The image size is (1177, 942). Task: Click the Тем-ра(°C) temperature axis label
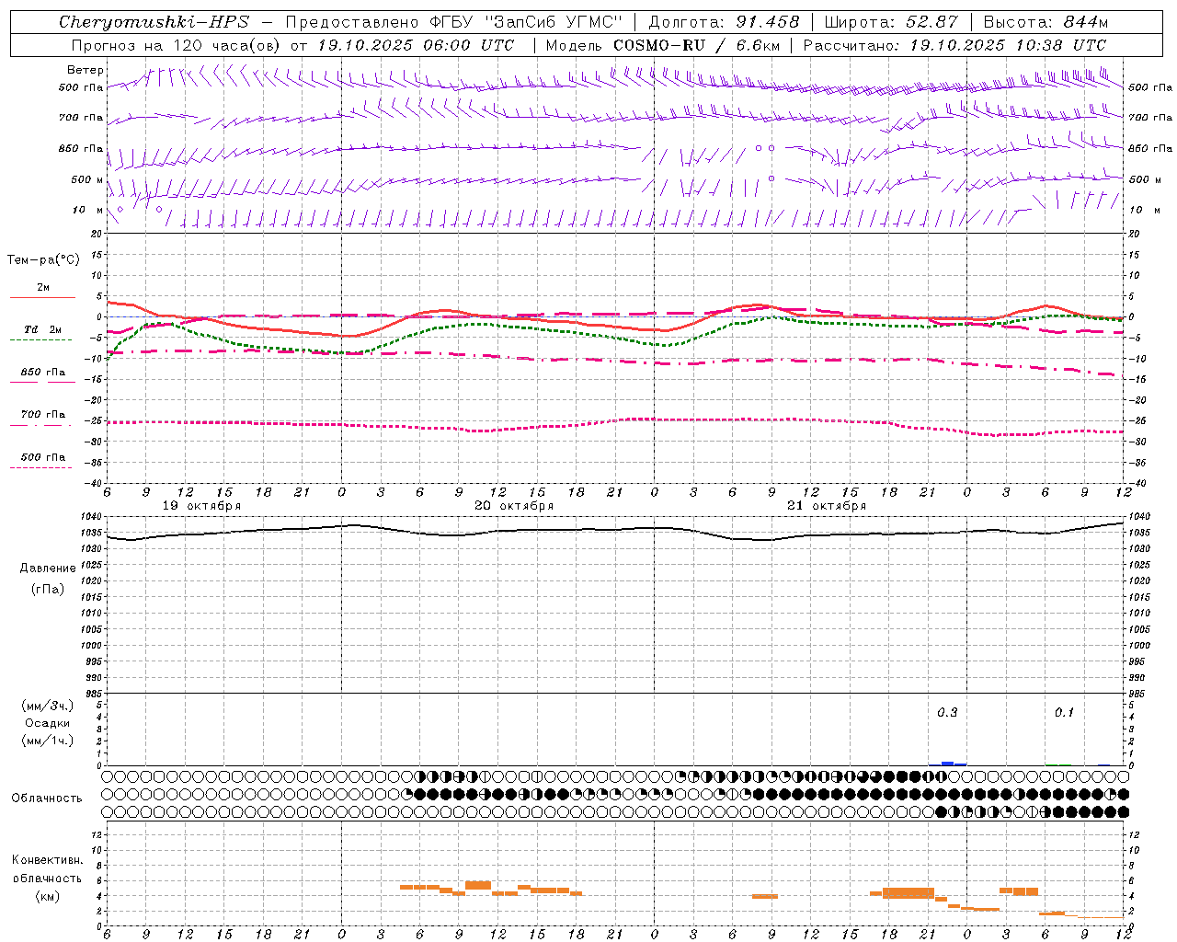43,260
